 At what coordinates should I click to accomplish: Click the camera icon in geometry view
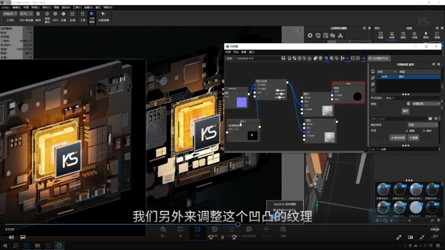pos(325,36)
